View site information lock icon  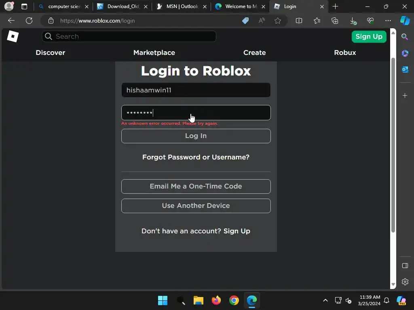(51, 21)
